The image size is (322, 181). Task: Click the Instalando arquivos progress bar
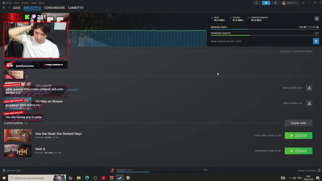click(x=265, y=35)
